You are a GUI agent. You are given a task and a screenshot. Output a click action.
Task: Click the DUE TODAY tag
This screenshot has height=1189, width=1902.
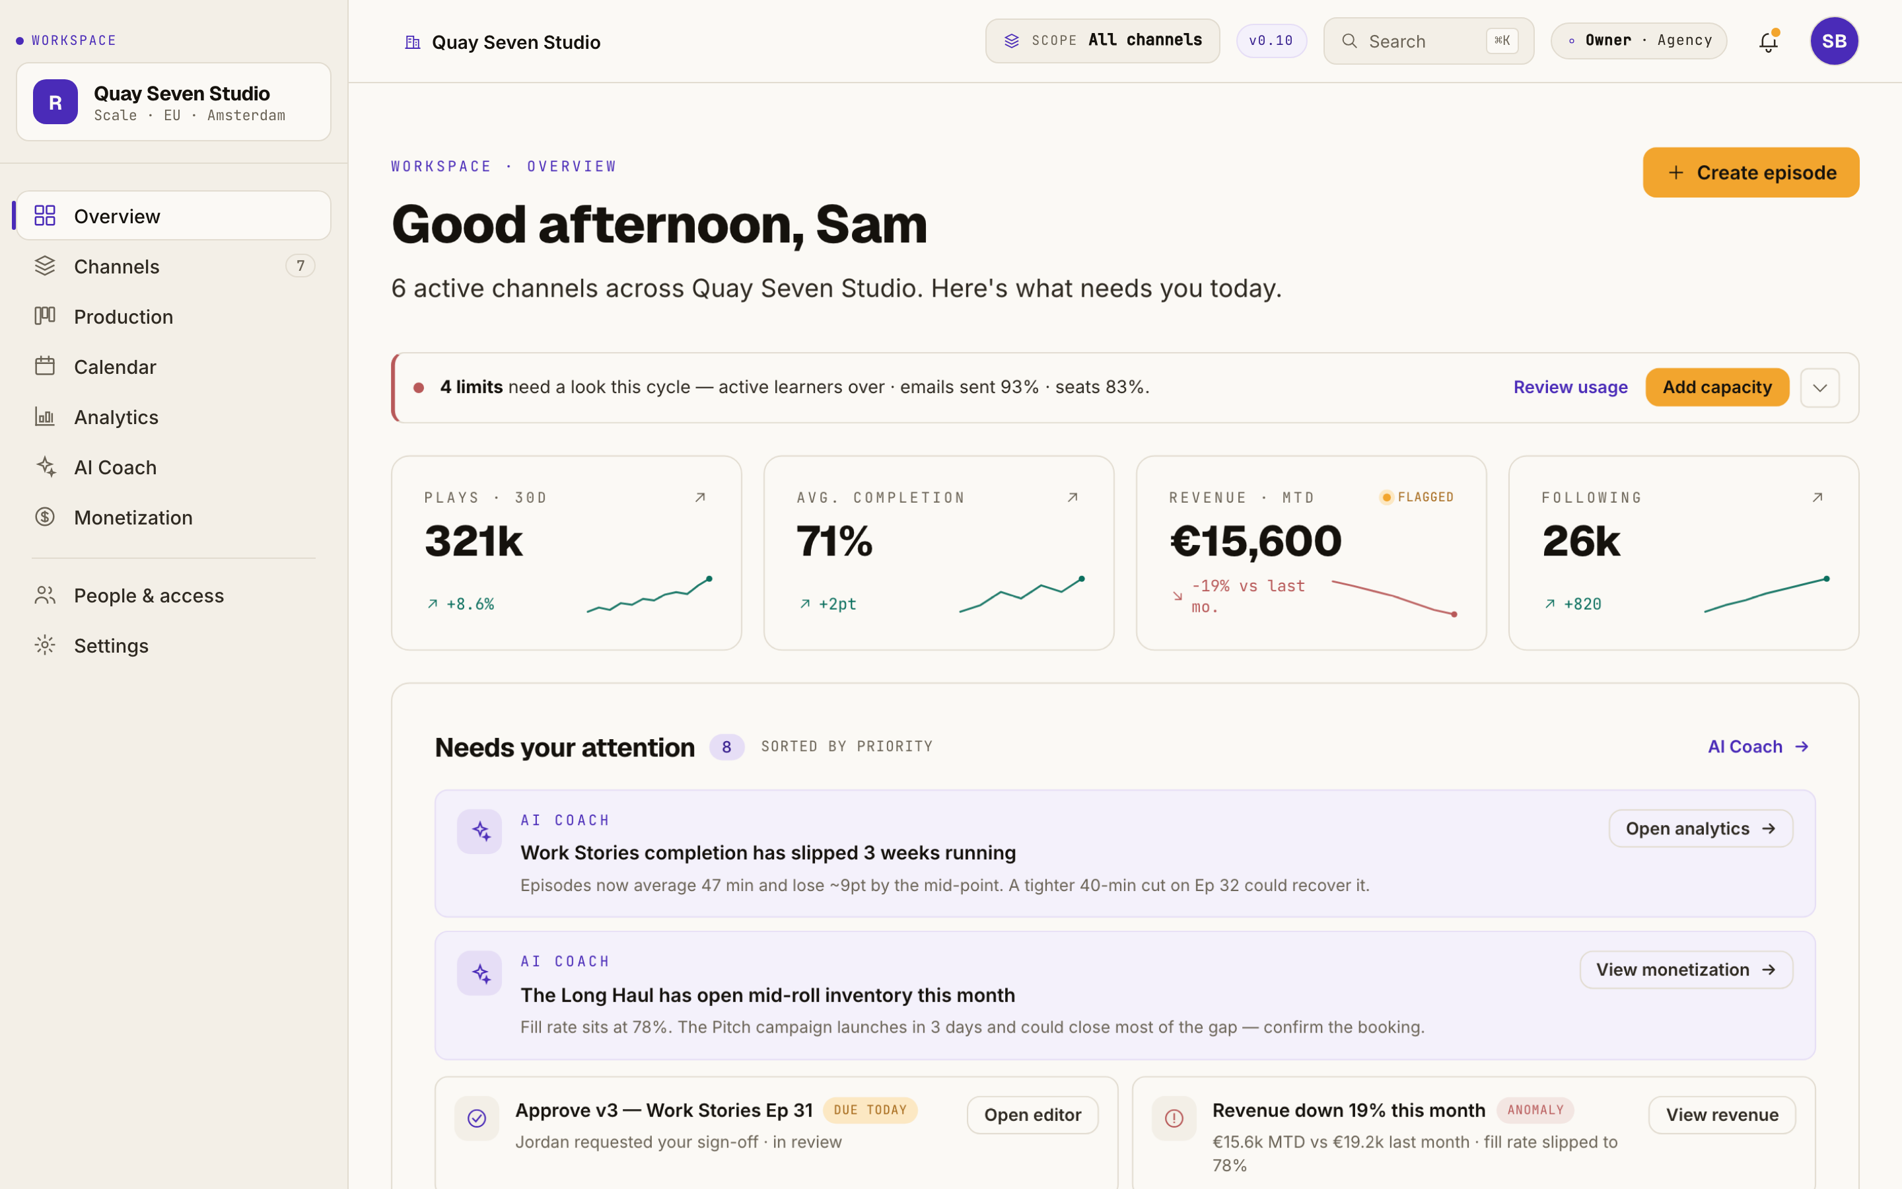[870, 1110]
